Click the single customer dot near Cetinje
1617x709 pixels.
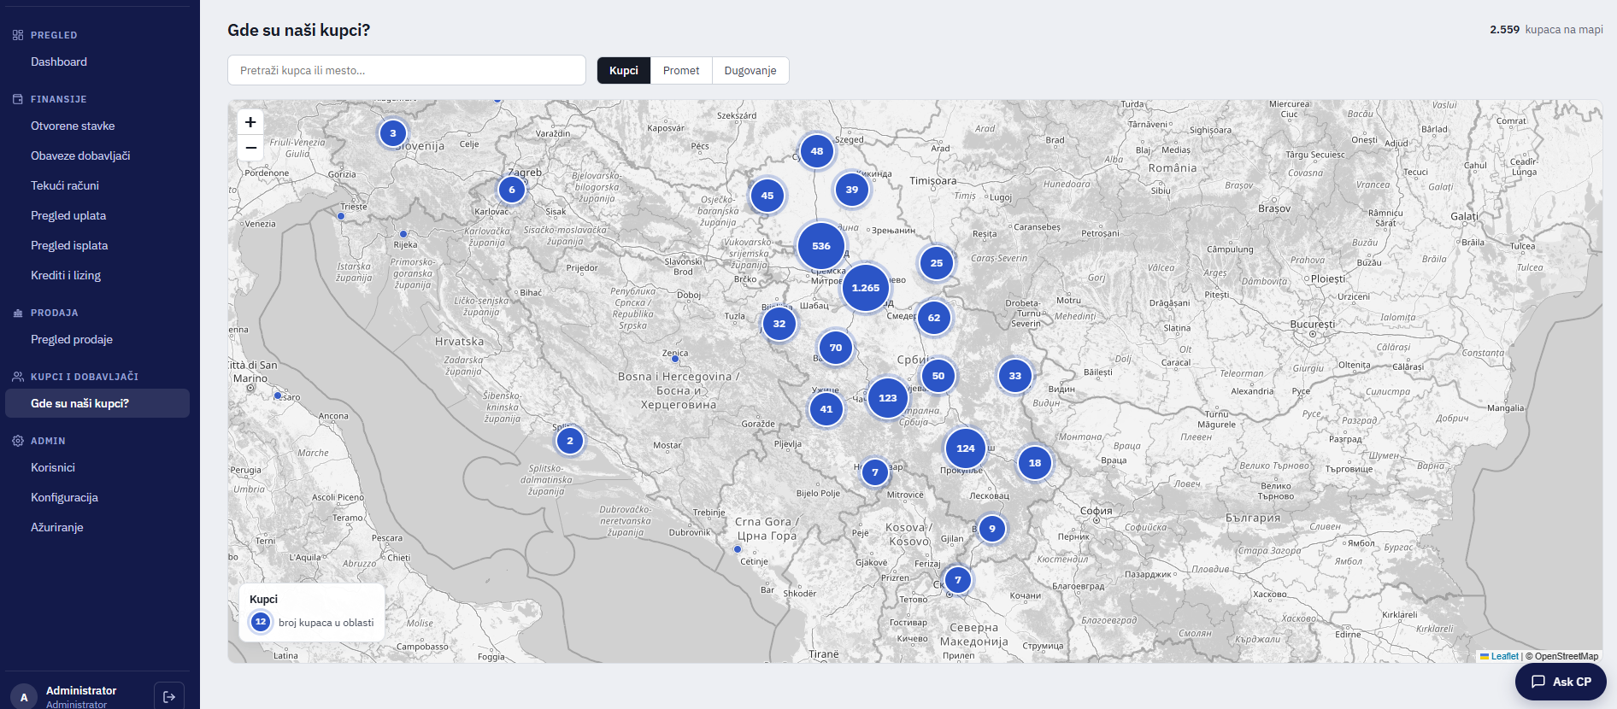[738, 549]
